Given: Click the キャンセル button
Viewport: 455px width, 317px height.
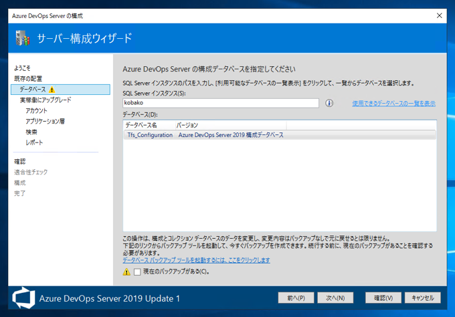Looking at the screenshot, I should pos(423,298).
